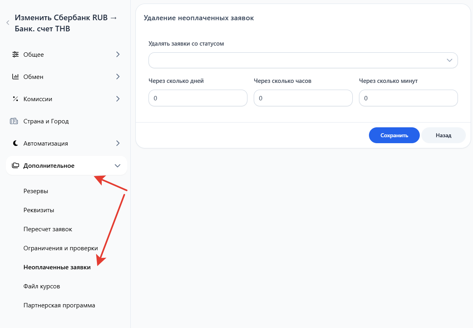Click the folder icon next to Дополнительное
This screenshot has width=473, height=328.
point(15,165)
